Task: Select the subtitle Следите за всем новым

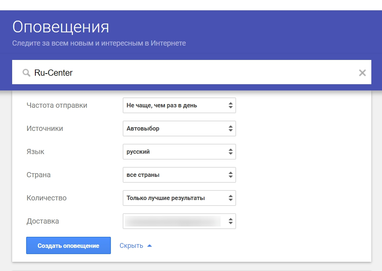Action: (x=99, y=43)
